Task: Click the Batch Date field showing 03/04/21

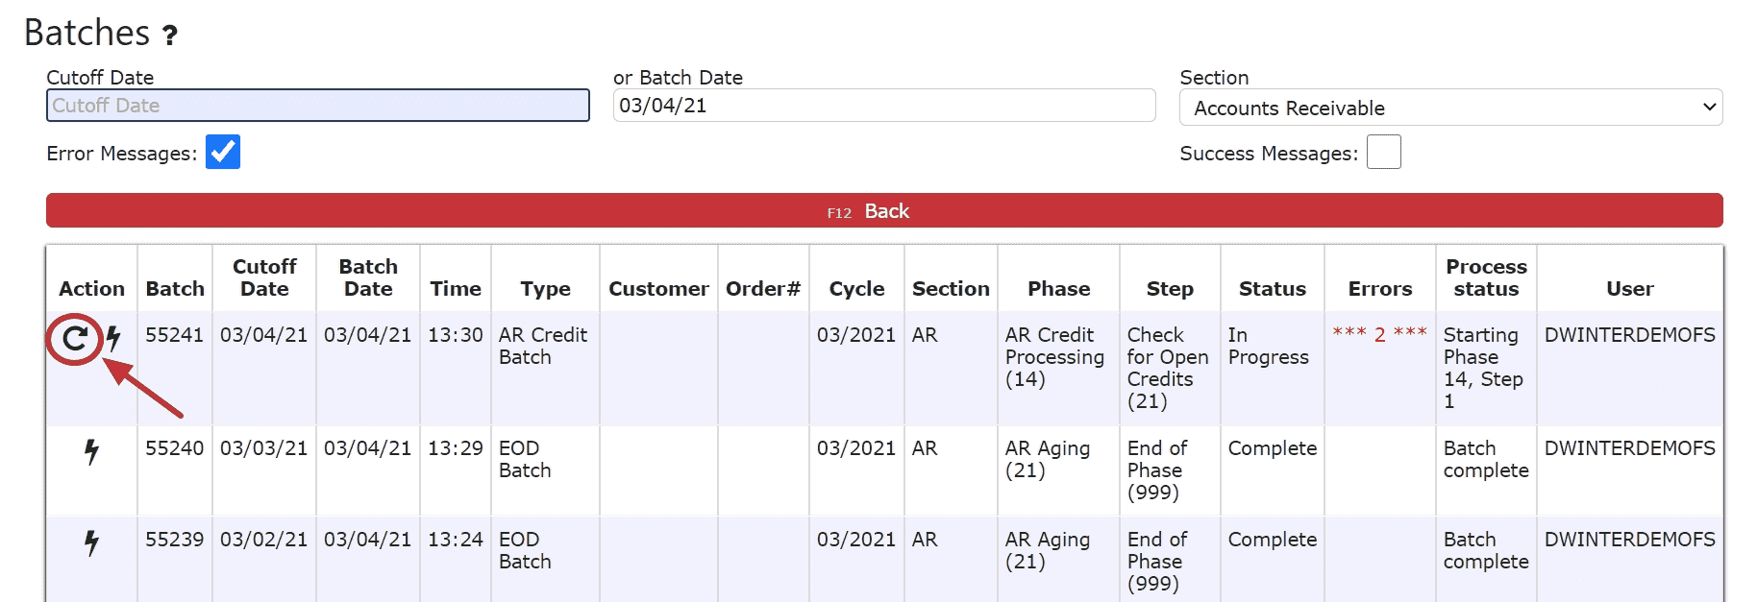Action: (883, 106)
